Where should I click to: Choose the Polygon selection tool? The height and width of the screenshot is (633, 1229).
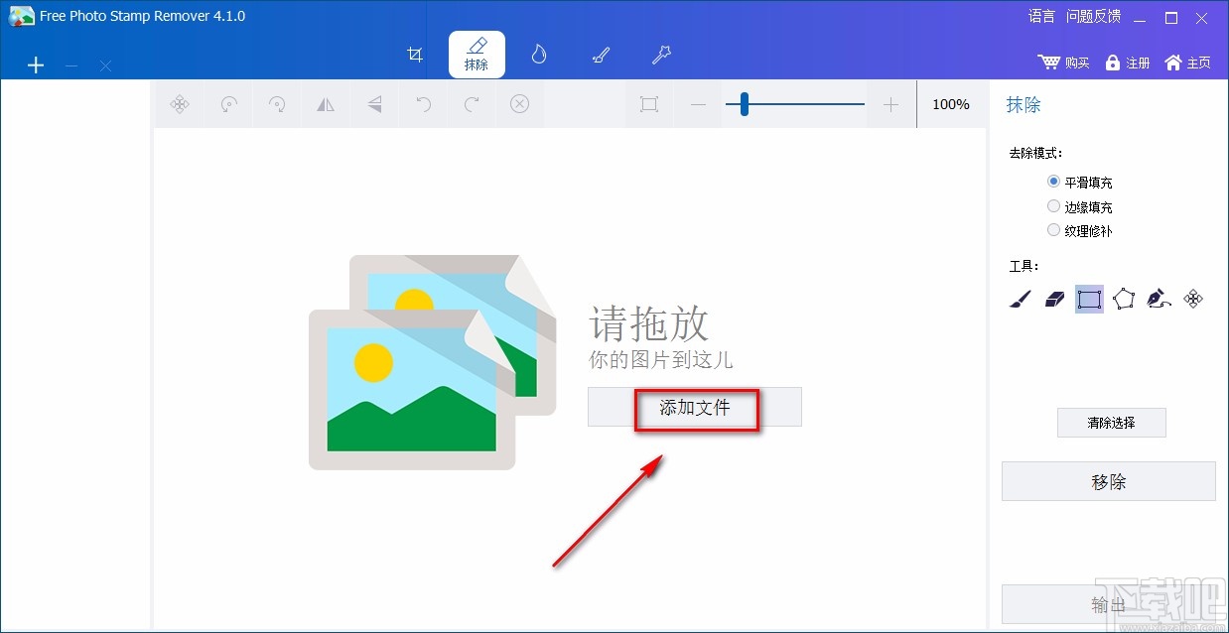tap(1125, 299)
